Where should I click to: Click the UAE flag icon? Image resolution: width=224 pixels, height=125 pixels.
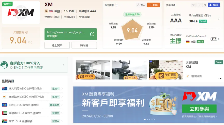click(5, 113)
